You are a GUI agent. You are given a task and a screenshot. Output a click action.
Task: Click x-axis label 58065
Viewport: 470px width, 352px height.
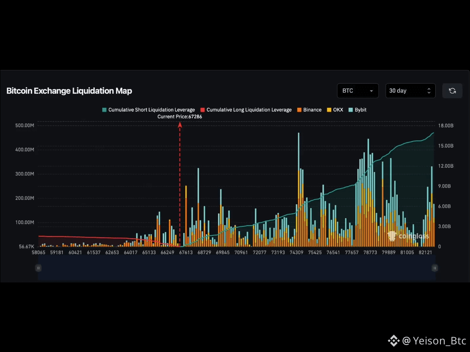(x=38, y=252)
